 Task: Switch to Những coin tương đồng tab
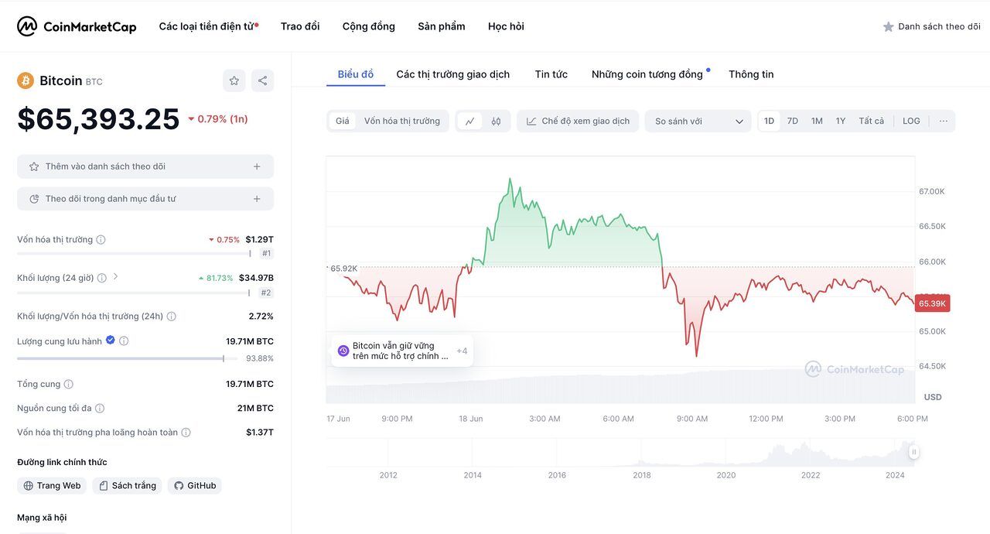pos(647,74)
